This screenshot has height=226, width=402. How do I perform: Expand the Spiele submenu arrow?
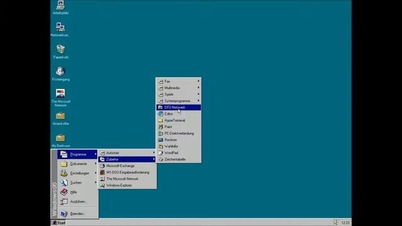click(198, 94)
